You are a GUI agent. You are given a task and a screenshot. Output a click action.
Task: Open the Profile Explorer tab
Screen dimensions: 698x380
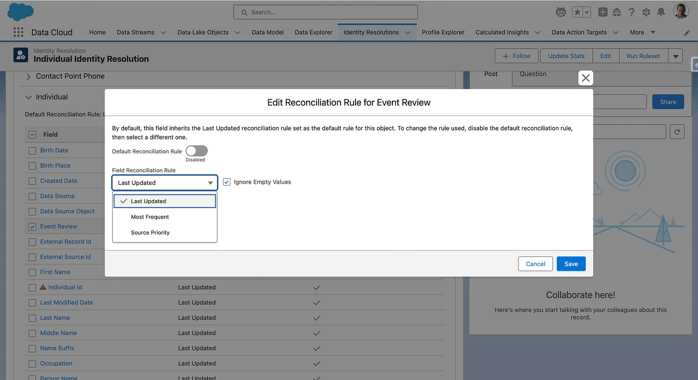point(443,32)
